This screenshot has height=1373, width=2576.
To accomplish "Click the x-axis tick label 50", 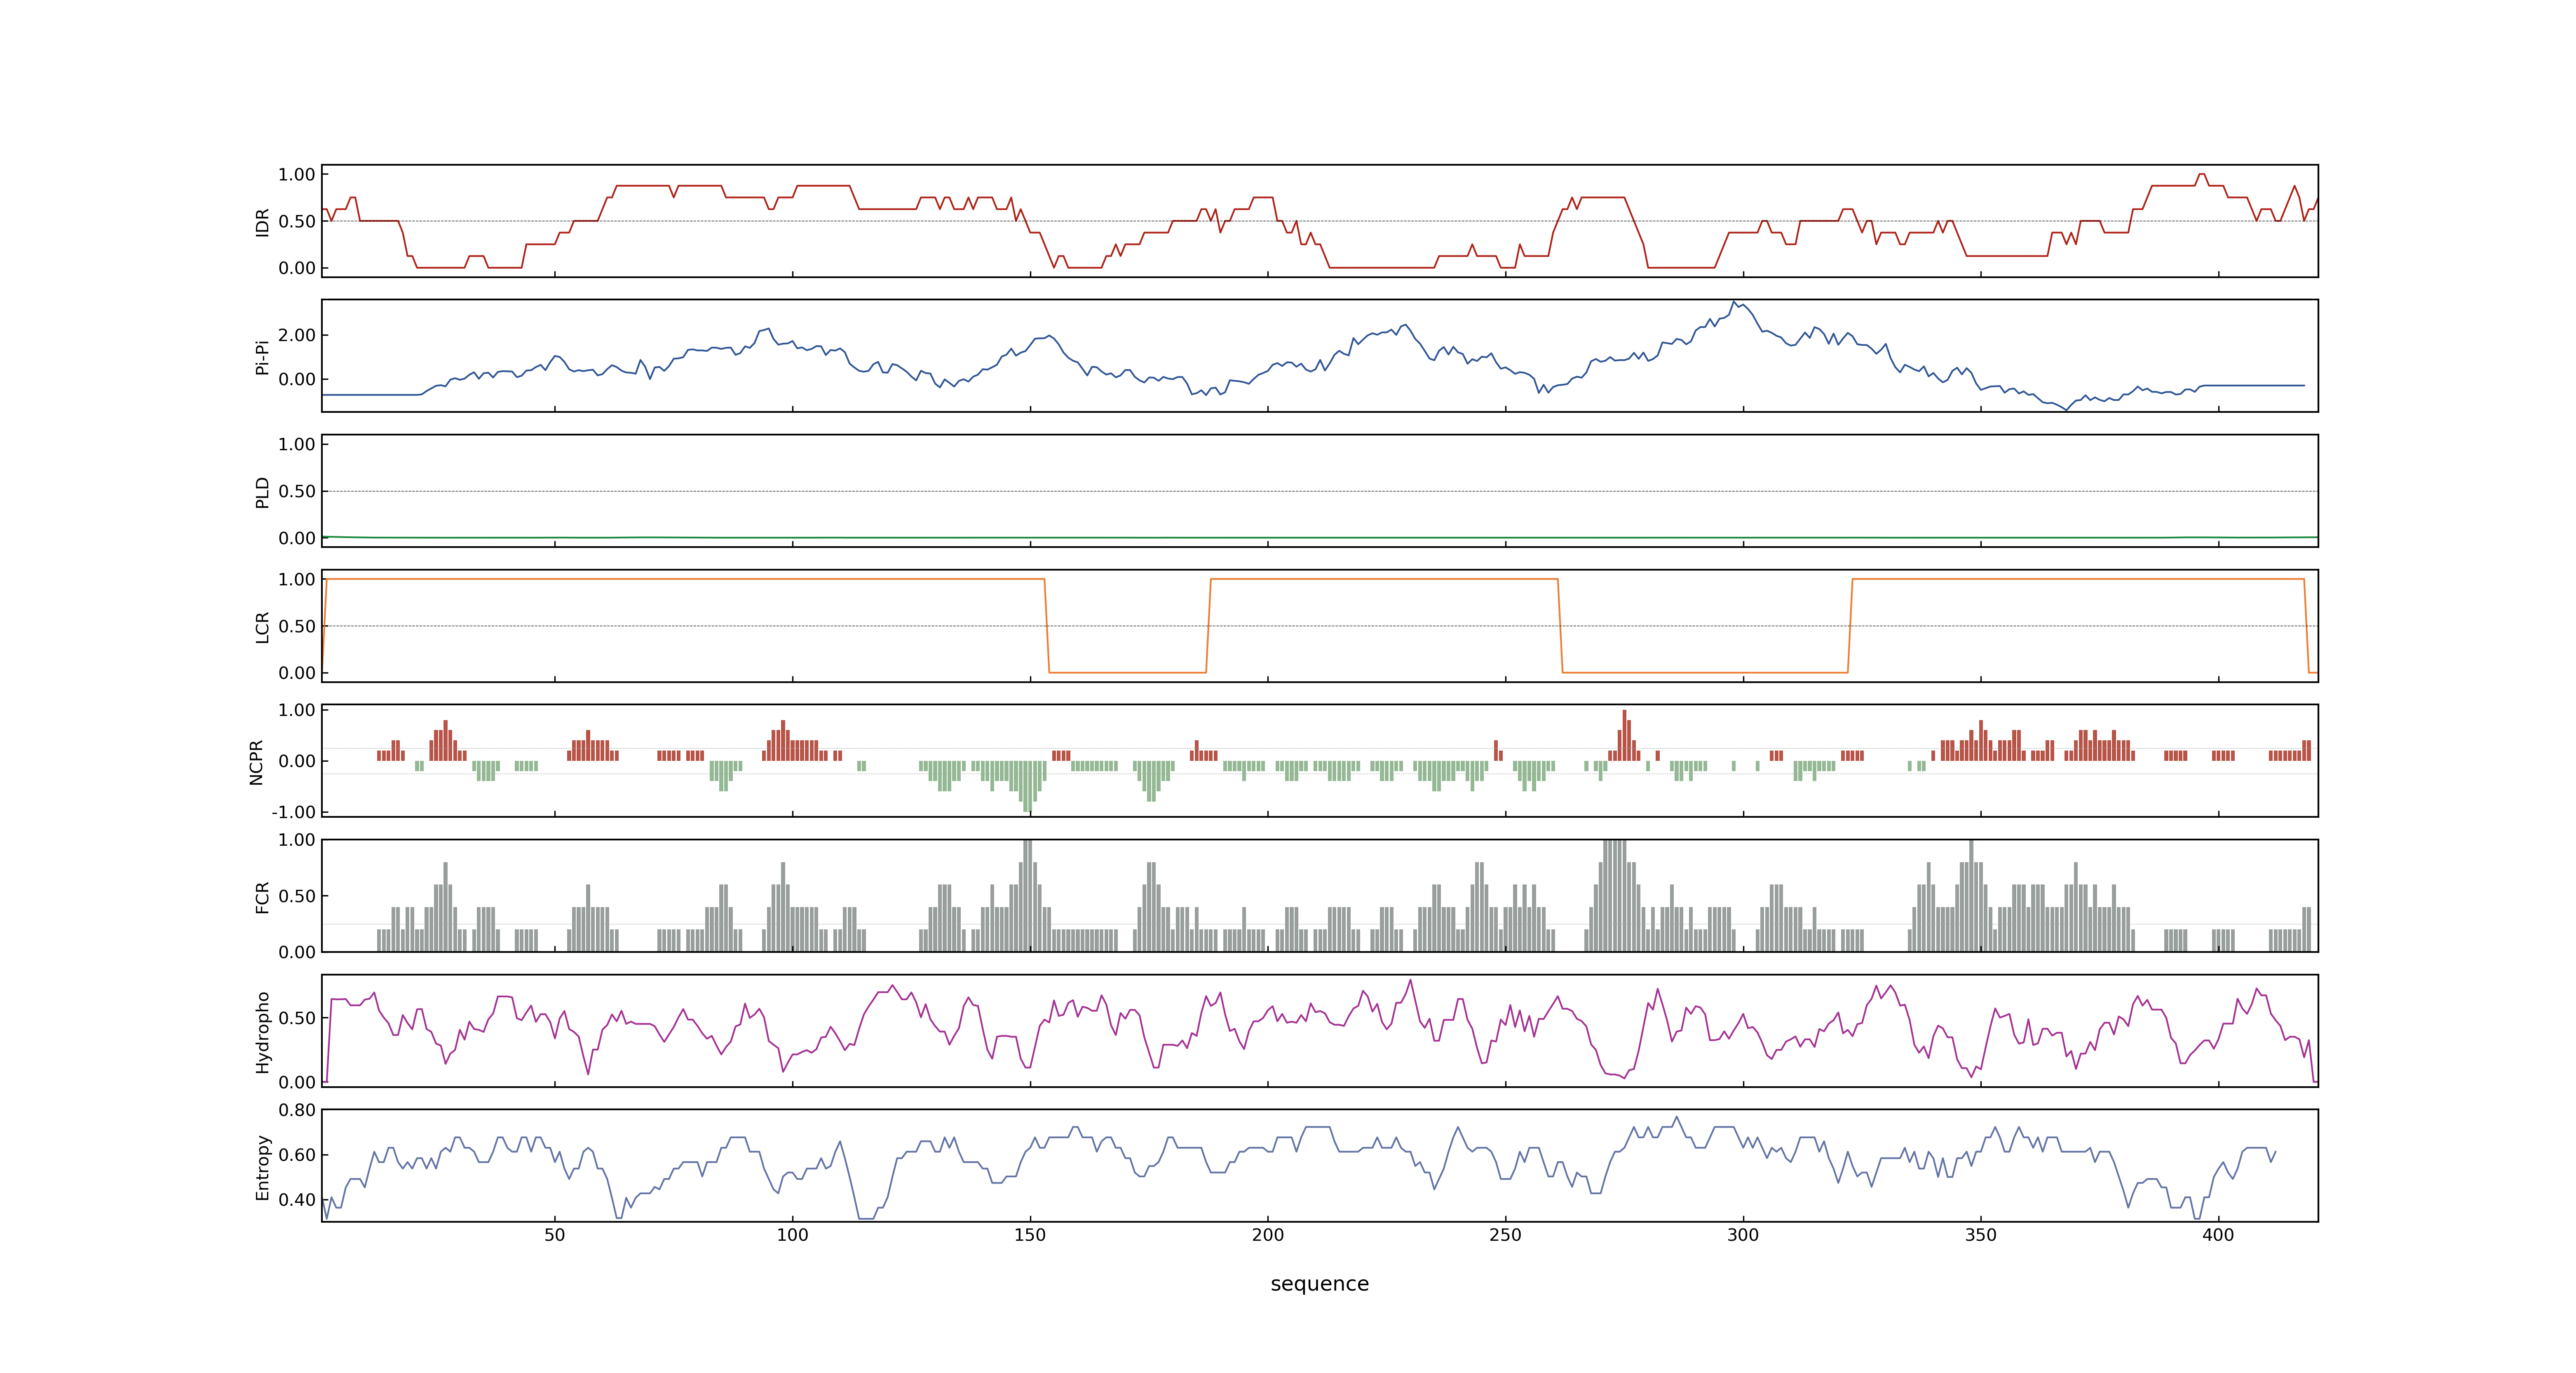I will (555, 1234).
